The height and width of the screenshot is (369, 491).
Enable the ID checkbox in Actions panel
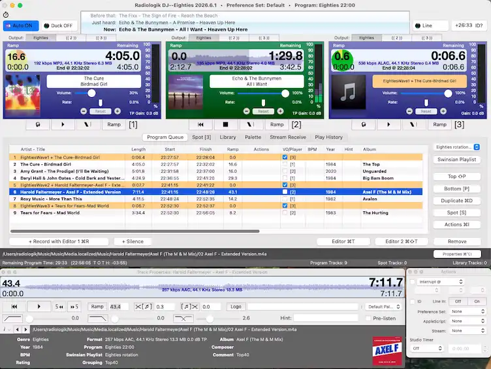coord(413,301)
